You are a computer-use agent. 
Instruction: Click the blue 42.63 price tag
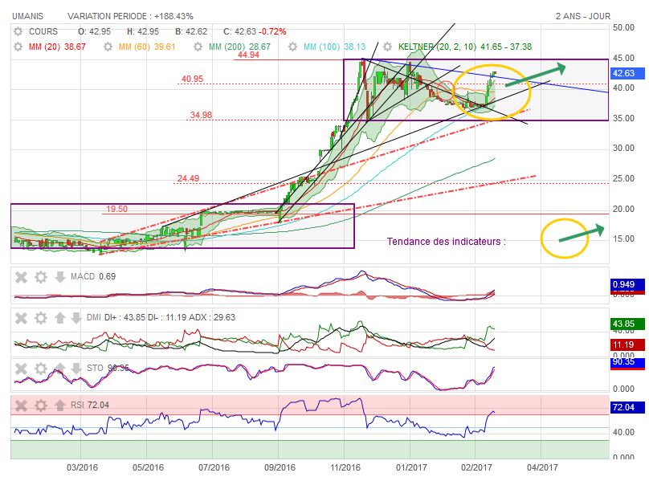point(627,73)
